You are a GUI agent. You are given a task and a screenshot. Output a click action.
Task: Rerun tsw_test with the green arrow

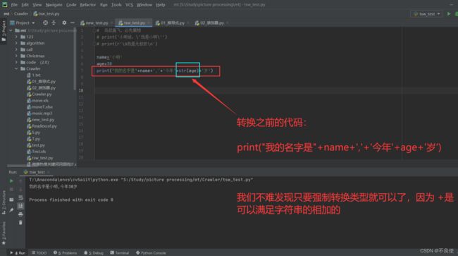pyautogui.click(x=11, y=181)
